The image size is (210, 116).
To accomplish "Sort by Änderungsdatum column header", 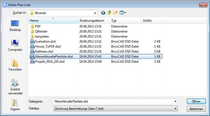I will 94,21.
